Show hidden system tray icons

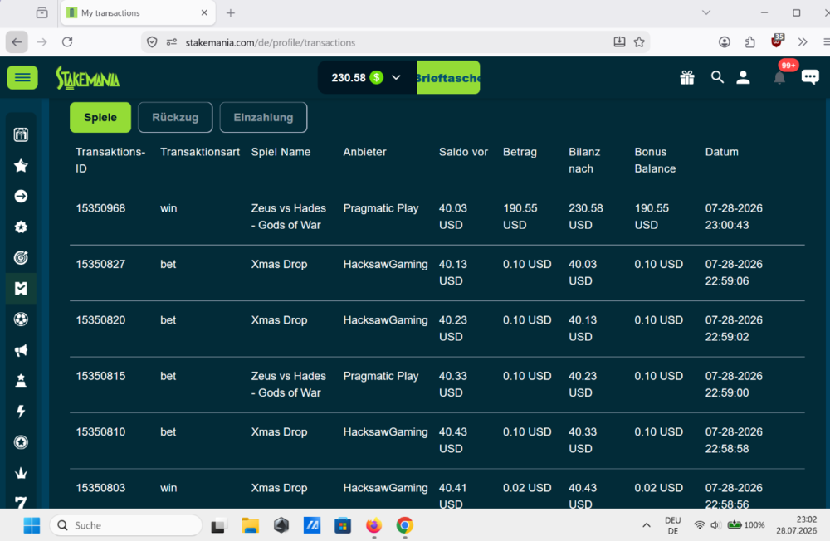pos(647,525)
